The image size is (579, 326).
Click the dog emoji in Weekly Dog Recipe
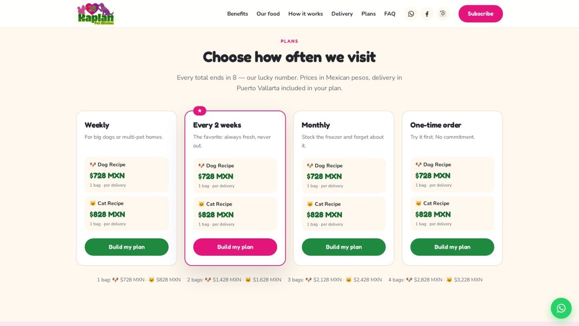point(93,165)
